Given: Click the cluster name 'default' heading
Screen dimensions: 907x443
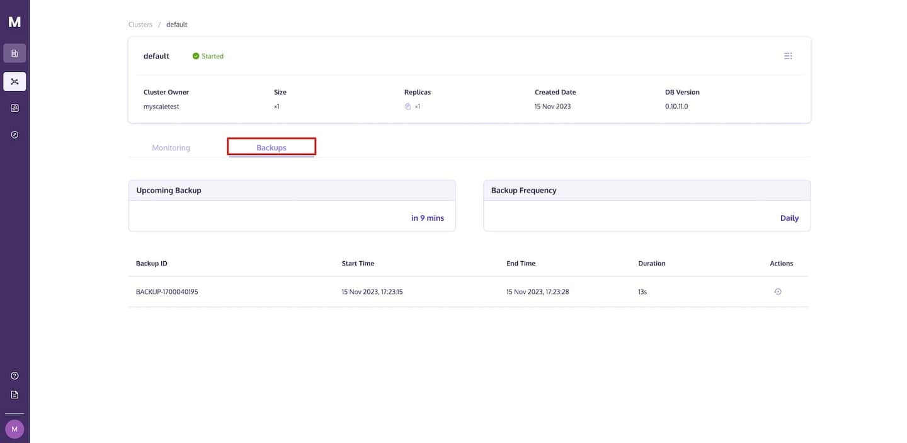Looking at the screenshot, I should pyautogui.click(x=156, y=56).
